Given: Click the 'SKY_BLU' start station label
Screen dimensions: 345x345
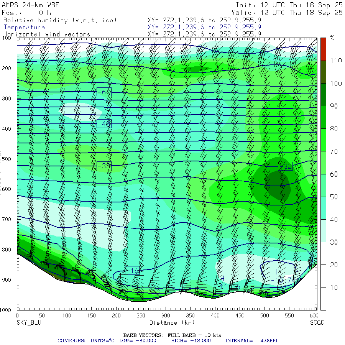Looking at the screenshot, I should [29, 323].
